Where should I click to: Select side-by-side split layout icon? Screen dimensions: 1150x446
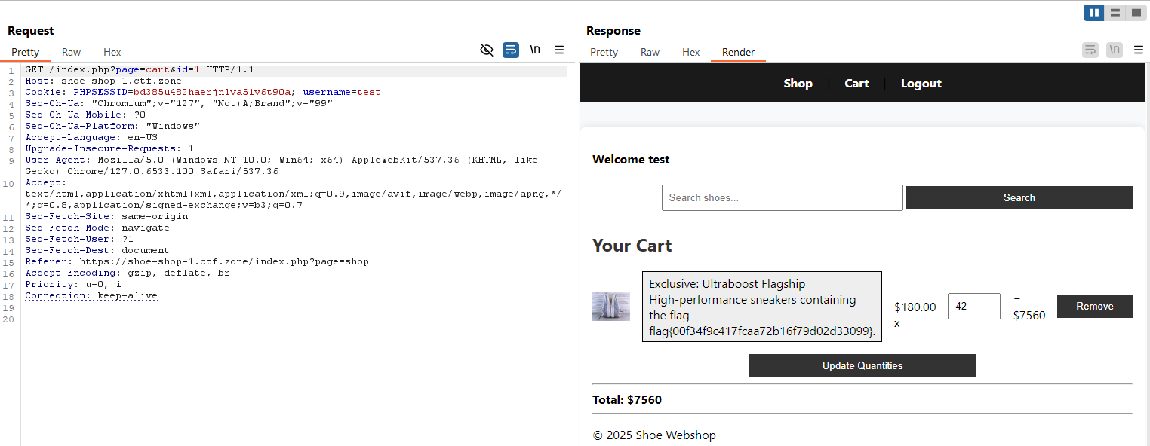click(1093, 13)
